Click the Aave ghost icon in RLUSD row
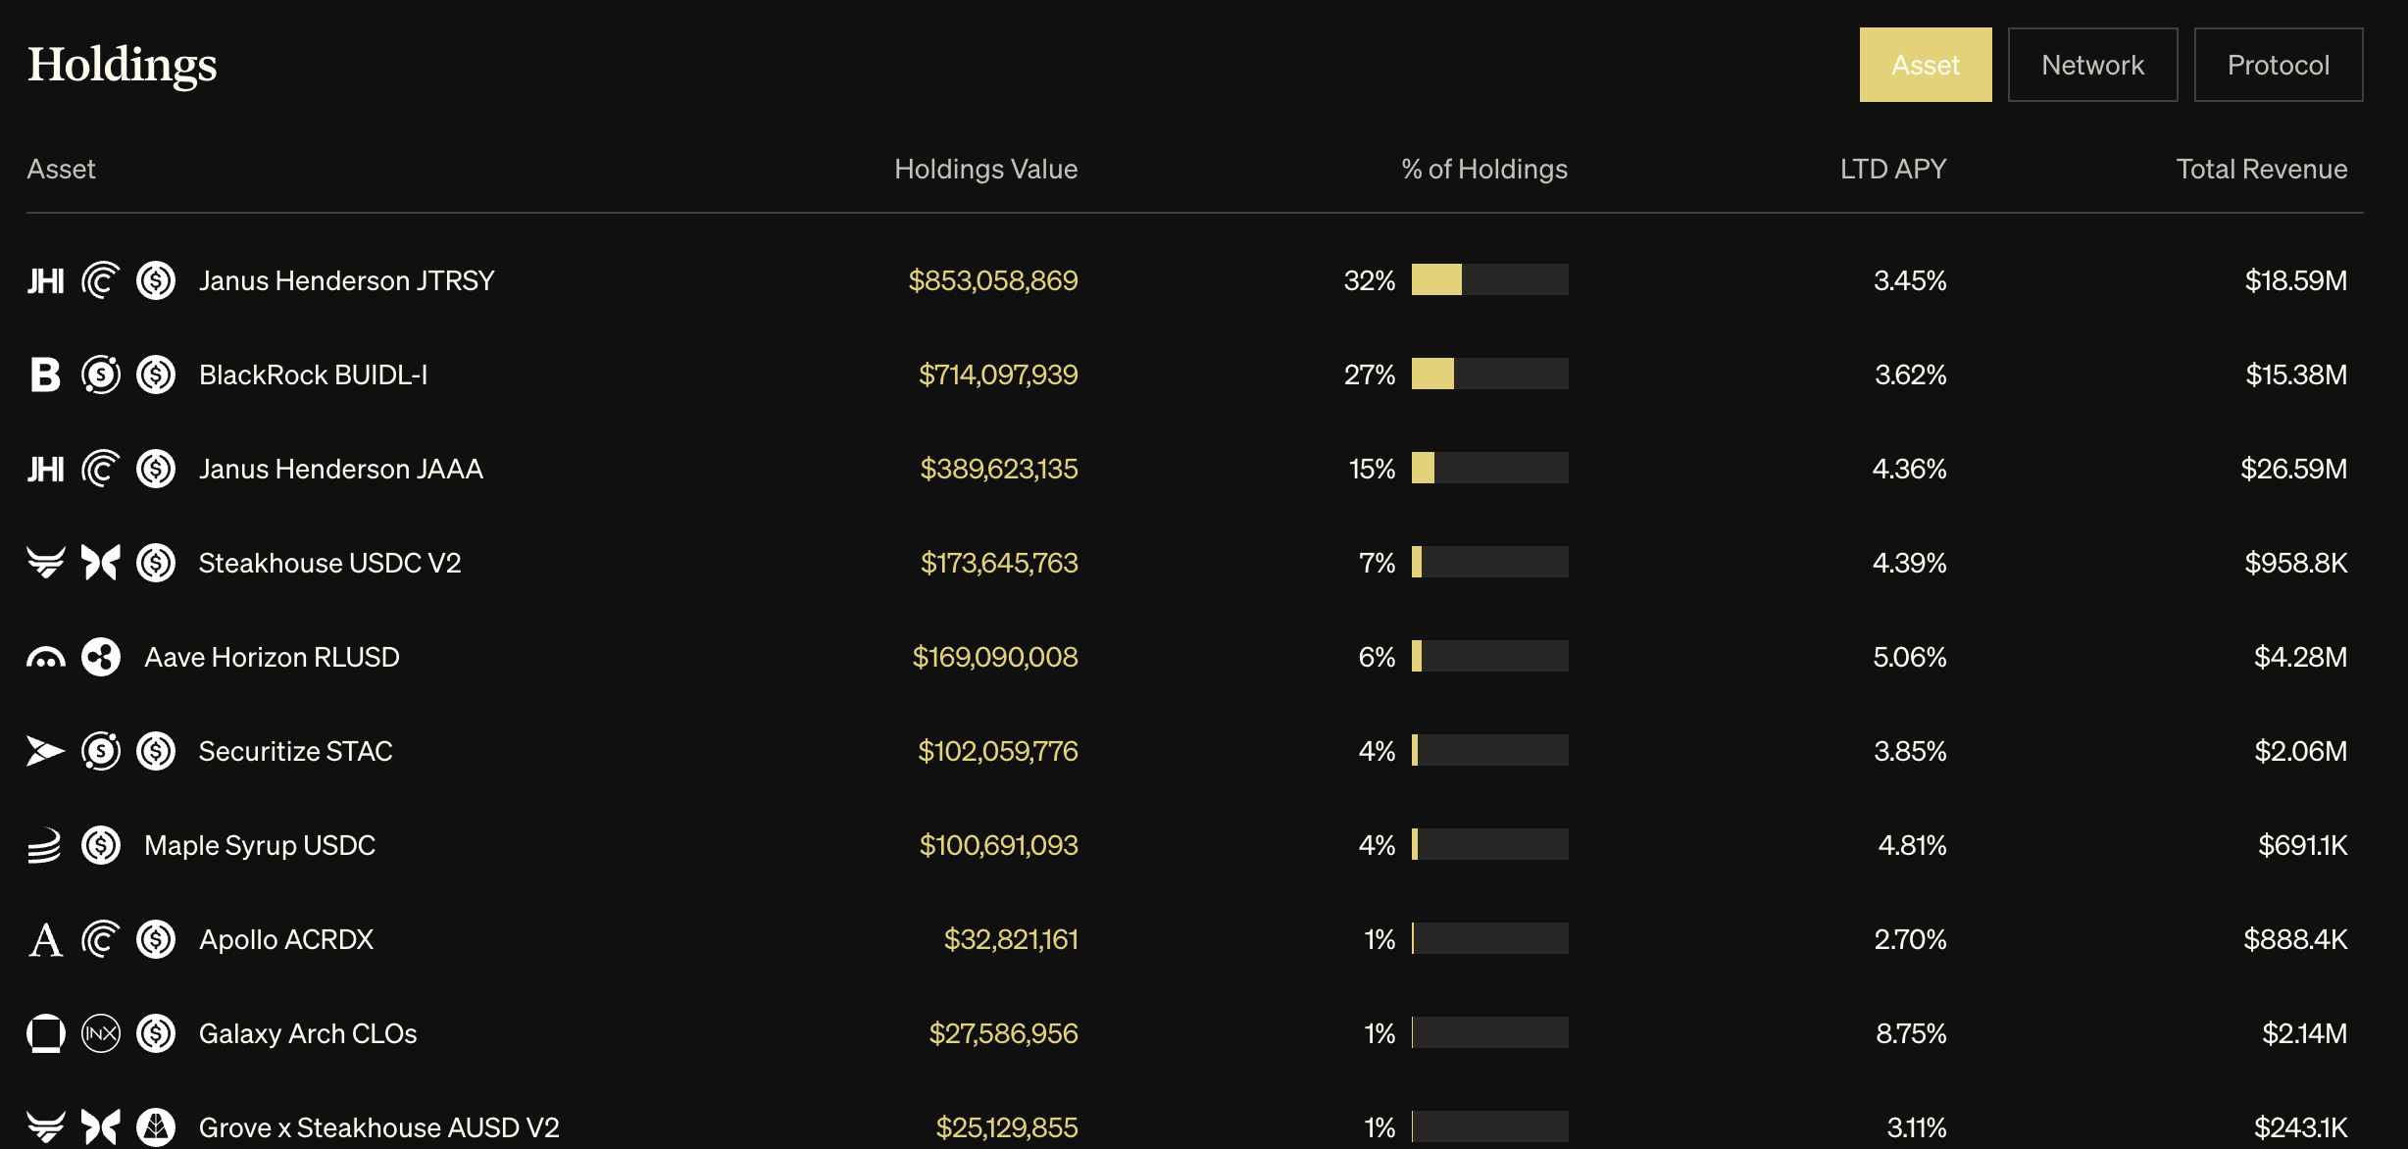 click(x=45, y=657)
